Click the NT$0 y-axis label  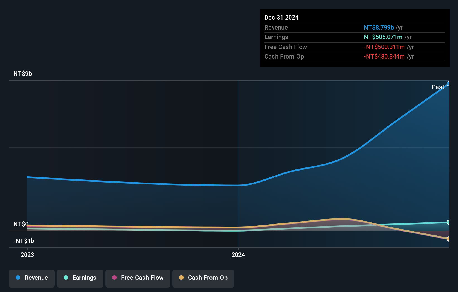pyautogui.click(x=21, y=224)
